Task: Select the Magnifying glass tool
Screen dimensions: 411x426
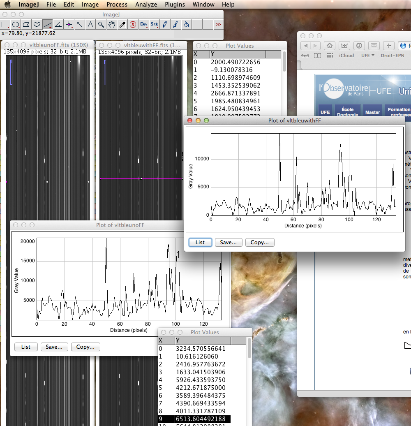Action: pyautogui.click(x=101, y=24)
